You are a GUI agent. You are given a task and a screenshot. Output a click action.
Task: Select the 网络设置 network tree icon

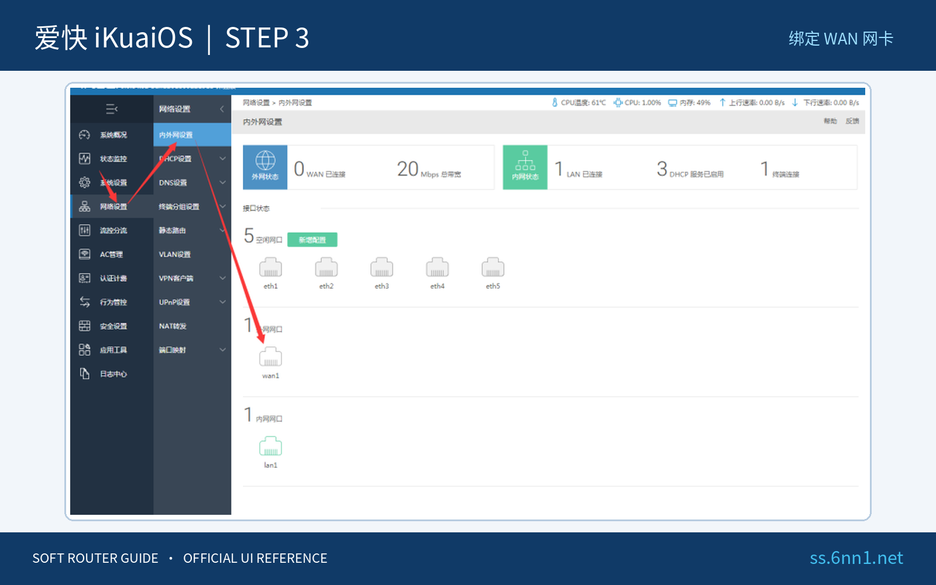pos(85,207)
